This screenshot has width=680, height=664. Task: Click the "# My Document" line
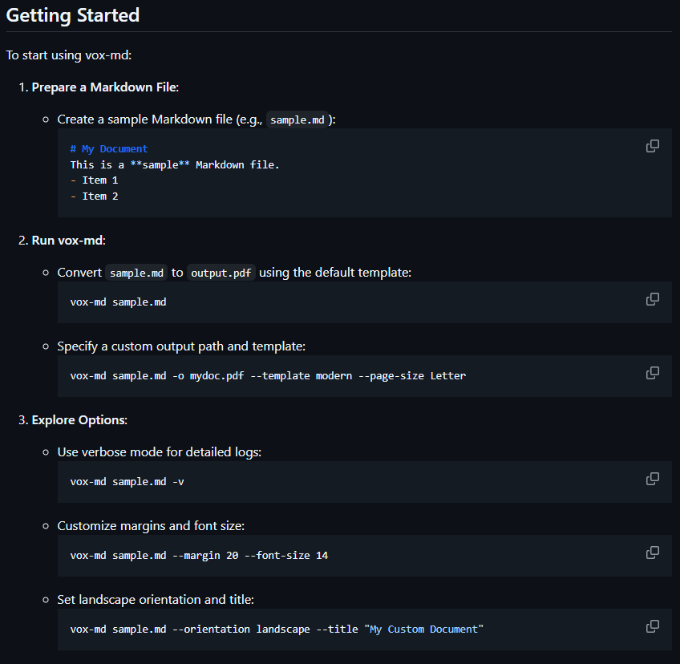point(108,148)
